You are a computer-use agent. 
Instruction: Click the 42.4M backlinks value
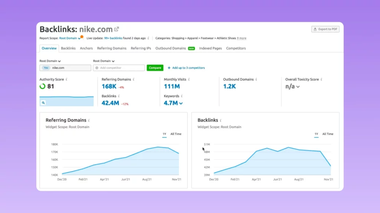(110, 103)
